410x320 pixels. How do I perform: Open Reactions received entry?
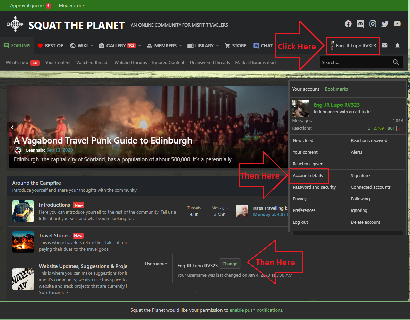point(369,140)
